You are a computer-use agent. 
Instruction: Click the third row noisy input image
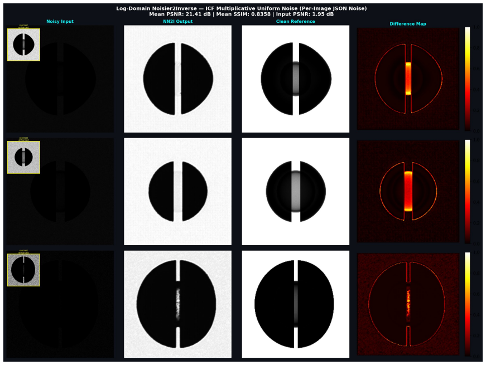(60, 304)
